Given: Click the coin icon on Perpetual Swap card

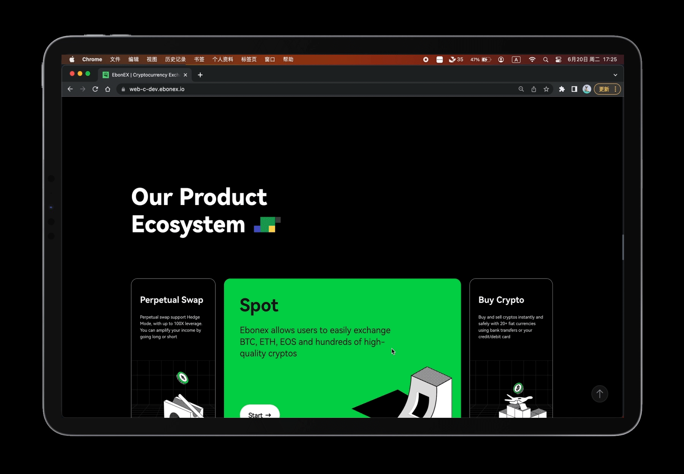Looking at the screenshot, I should point(182,378).
